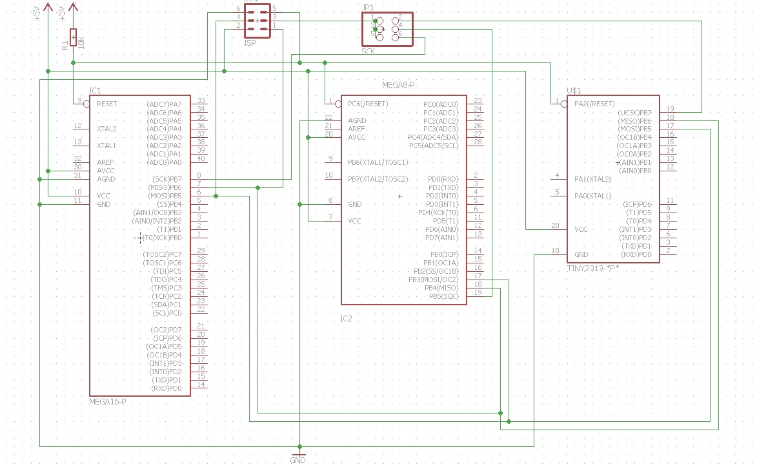Click the PB3(MOSI/OC2) pin label

pos(434,280)
